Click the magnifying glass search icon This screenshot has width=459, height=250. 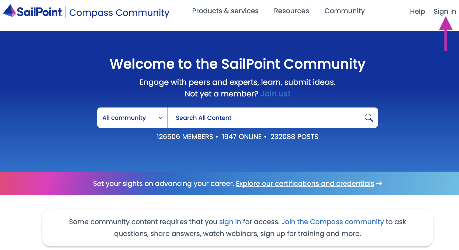pyautogui.click(x=369, y=118)
